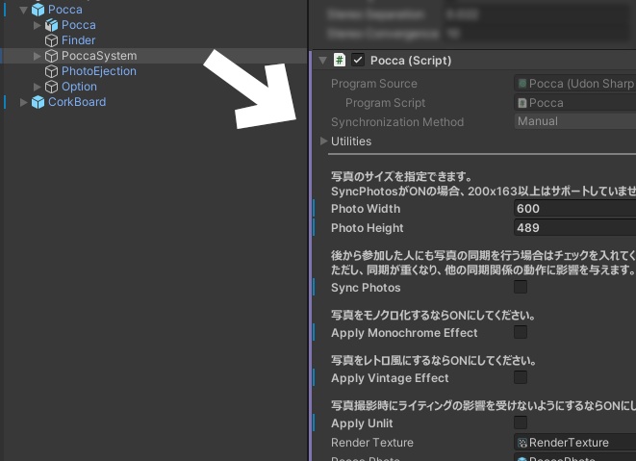Screen dimensions: 636x461
Task: Select root Pocca in the hierarchy
Action: coord(64,10)
